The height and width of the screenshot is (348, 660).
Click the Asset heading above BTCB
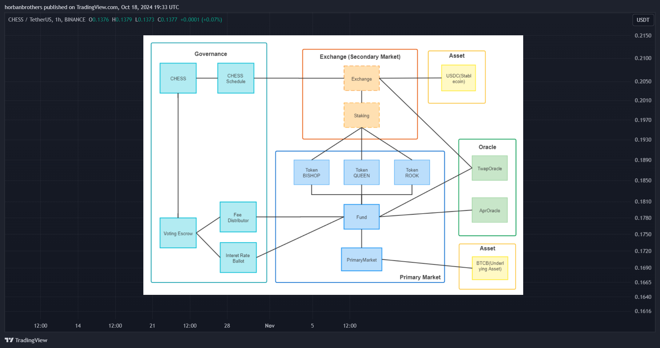[488, 248]
